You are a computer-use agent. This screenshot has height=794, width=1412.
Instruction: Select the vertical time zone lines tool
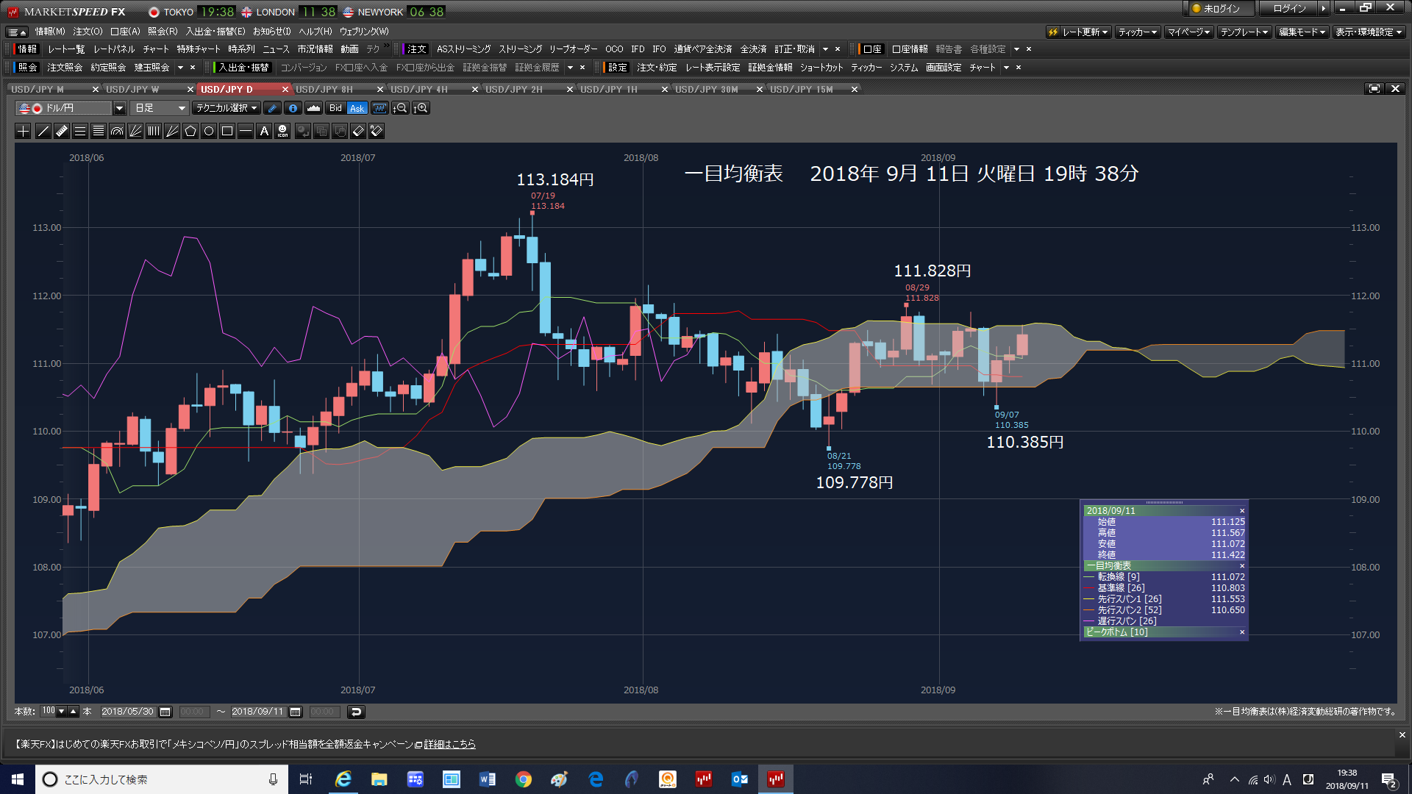click(x=154, y=131)
